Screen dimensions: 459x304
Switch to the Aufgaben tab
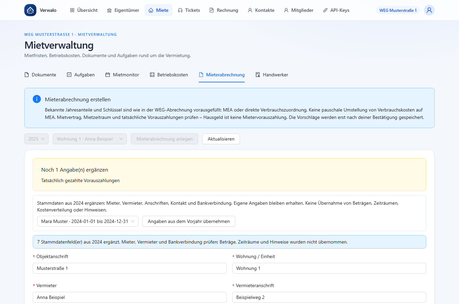click(81, 75)
